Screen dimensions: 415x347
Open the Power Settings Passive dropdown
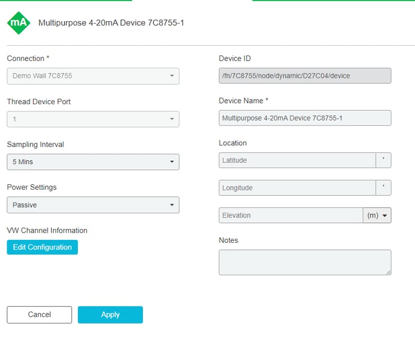[x=93, y=205]
